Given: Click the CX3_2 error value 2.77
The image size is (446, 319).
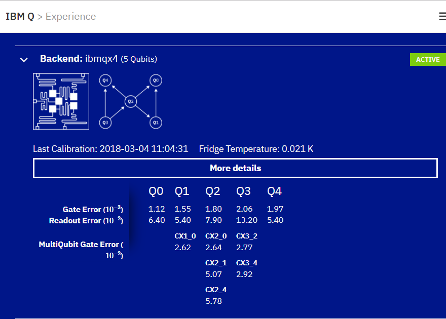Looking at the screenshot, I should [244, 248].
